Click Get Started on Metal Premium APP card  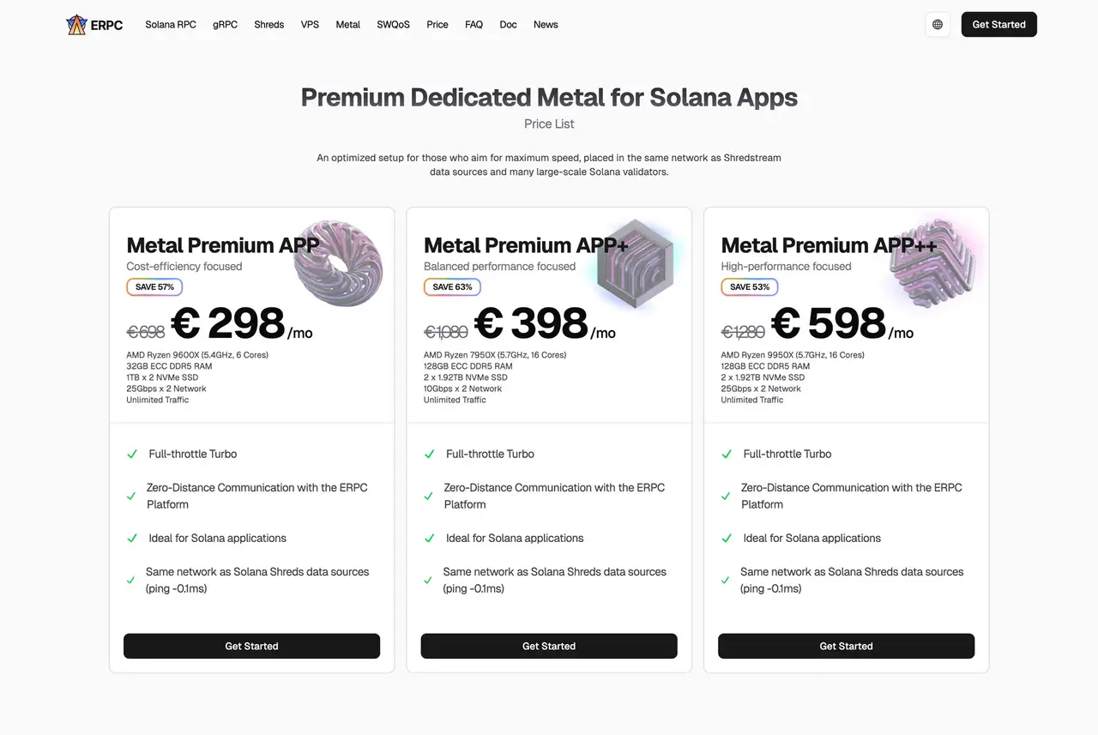pyautogui.click(x=251, y=646)
